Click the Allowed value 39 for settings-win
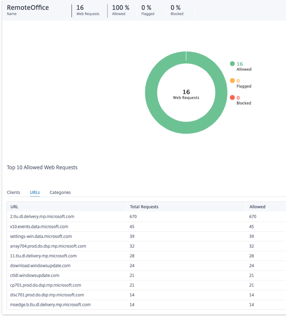 tap(252, 236)
